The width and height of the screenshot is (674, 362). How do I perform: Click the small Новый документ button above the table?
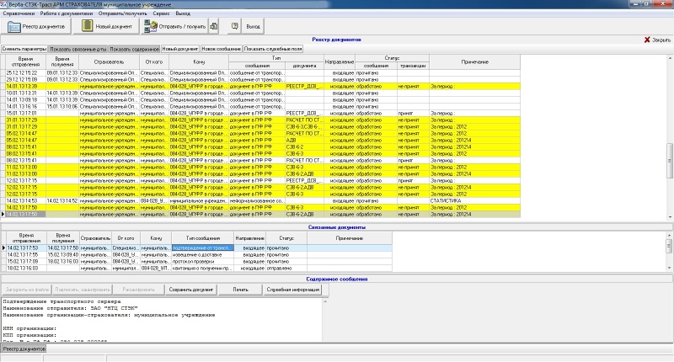click(180, 49)
